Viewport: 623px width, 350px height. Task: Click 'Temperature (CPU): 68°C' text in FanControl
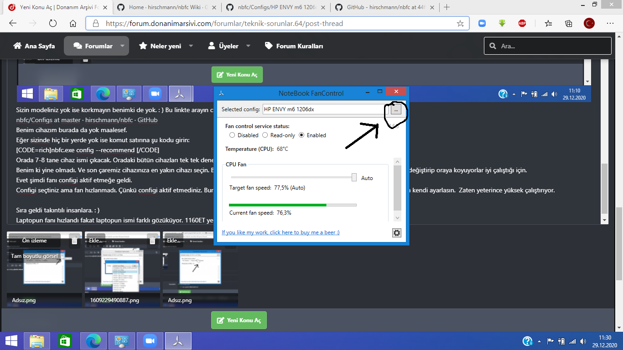(x=257, y=149)
